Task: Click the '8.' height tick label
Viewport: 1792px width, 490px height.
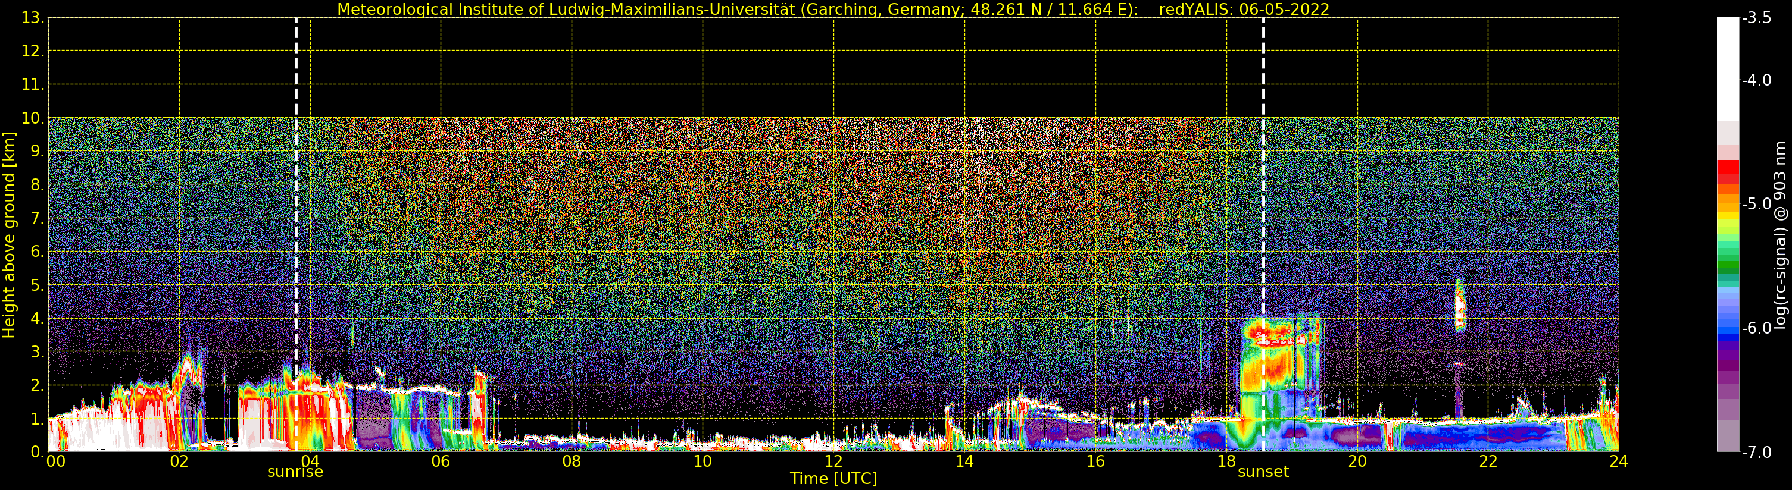Action: (38, 185)
